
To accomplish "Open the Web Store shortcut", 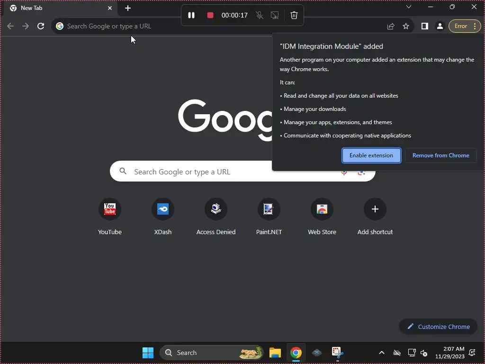I will click(x=322, y=217).
